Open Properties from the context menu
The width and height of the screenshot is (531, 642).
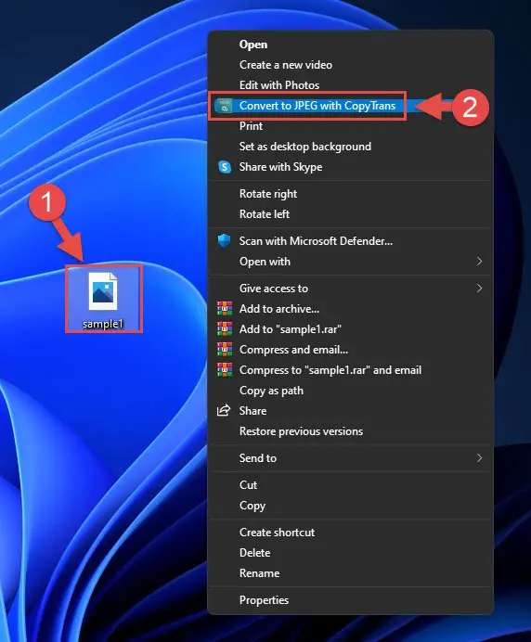(350, 600)
